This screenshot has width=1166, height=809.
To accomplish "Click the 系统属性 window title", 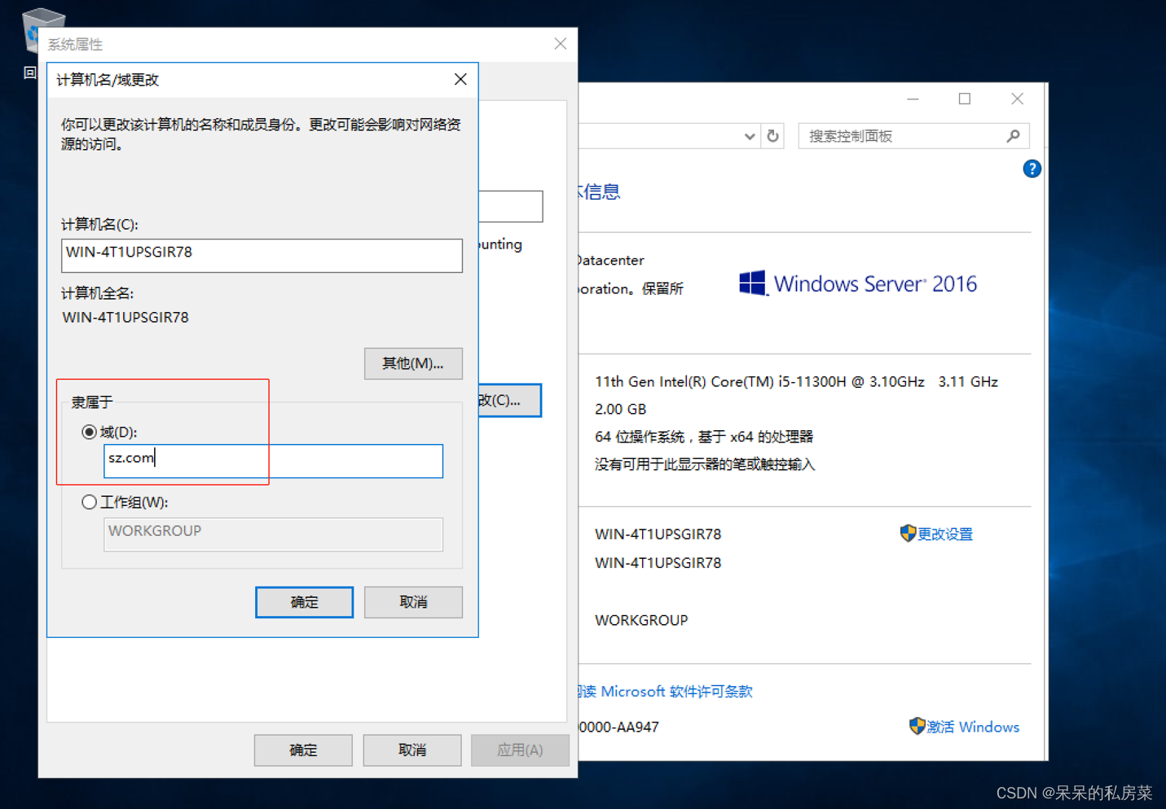I will tap(75, 44).
